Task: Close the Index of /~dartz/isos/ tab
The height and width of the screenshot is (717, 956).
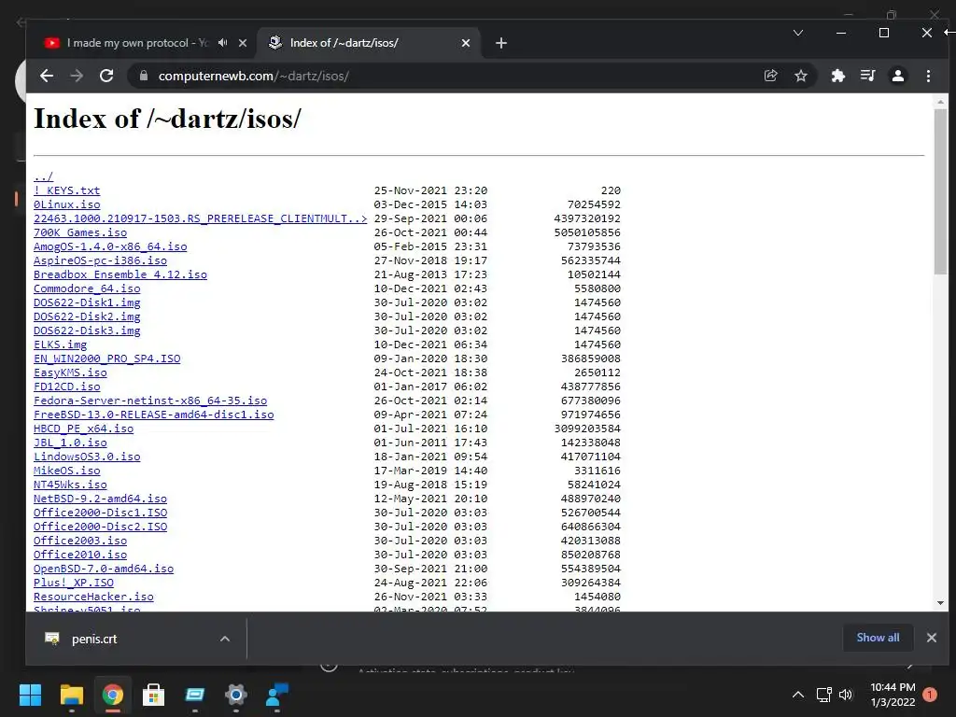Action: [466, 43]
